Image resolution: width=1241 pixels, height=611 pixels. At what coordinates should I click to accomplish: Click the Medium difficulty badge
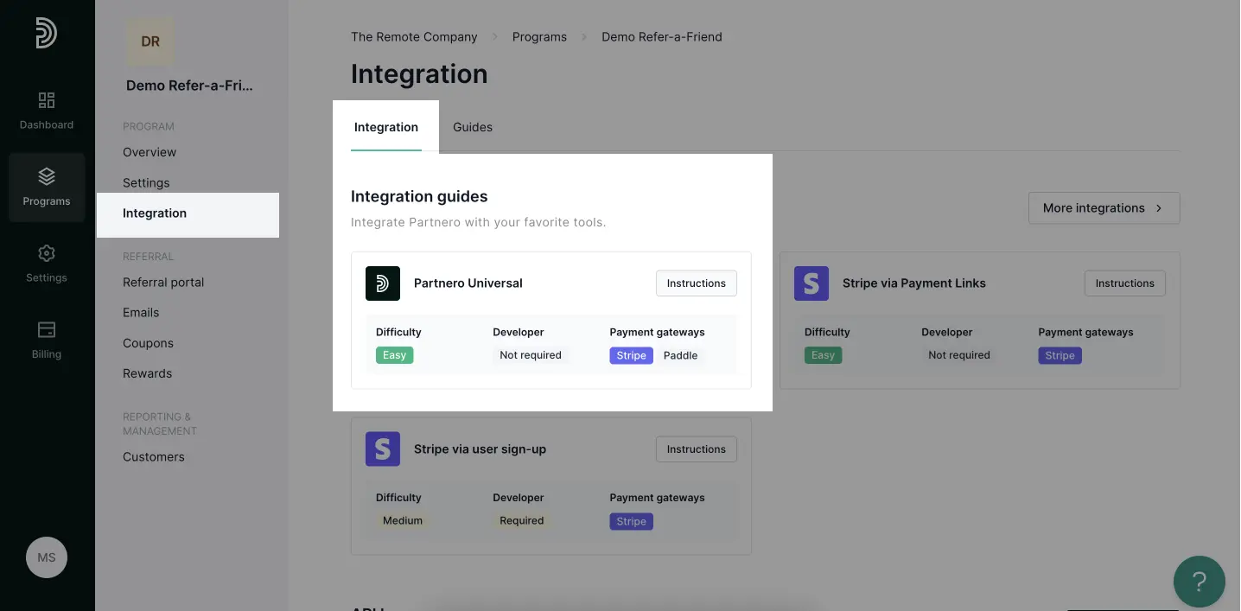click(x=403, y=521)
